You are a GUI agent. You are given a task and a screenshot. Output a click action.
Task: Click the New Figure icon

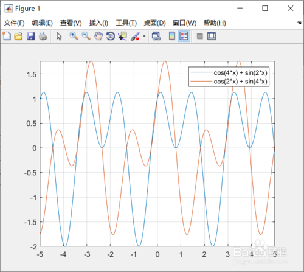(7, 37)
